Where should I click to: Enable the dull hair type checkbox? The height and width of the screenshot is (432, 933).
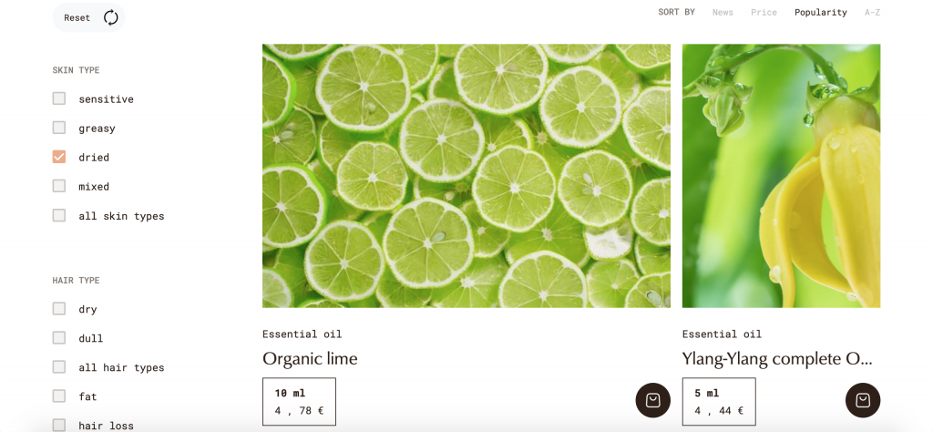[x=59, y=338]
